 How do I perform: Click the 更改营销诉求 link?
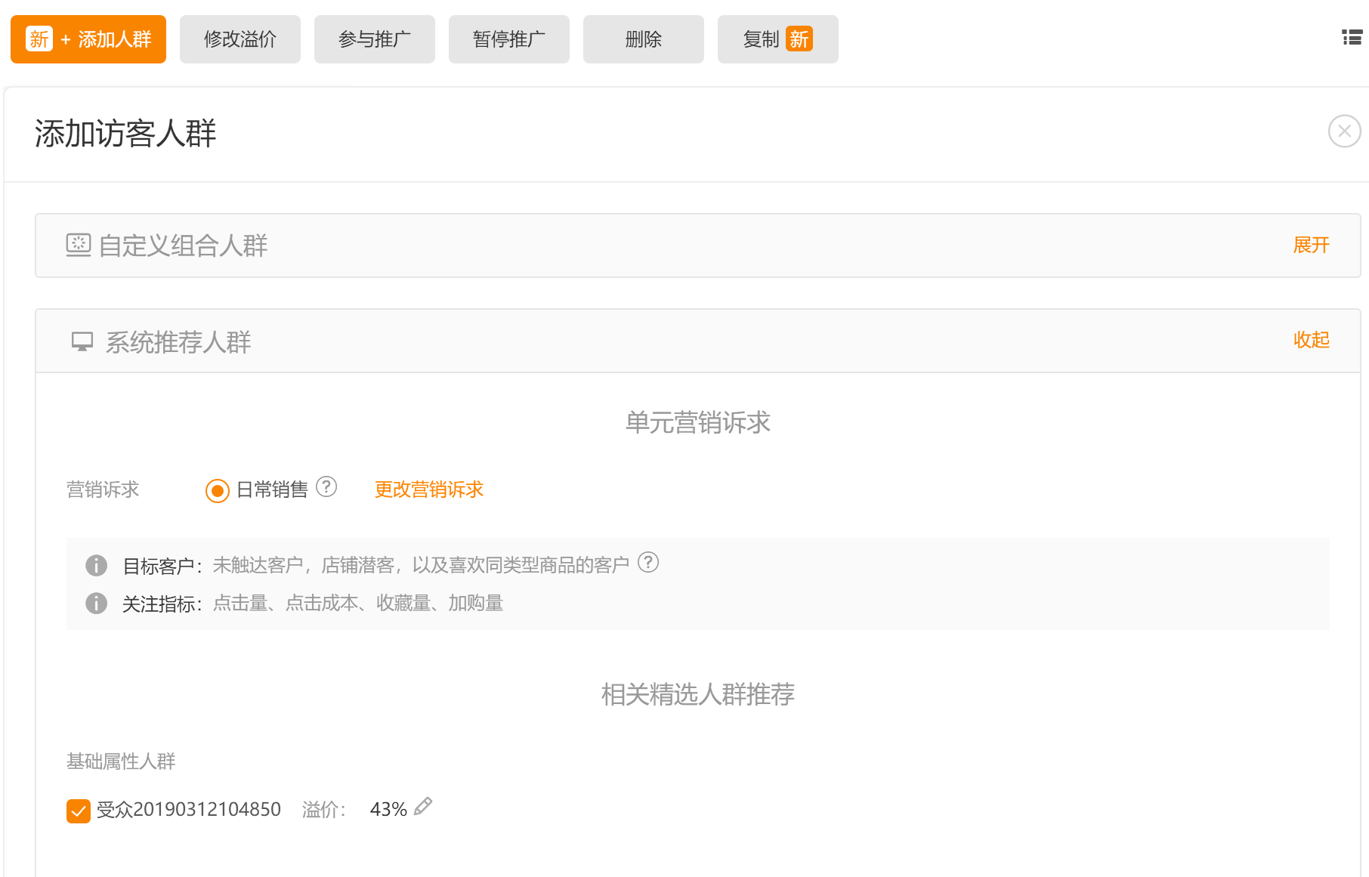point(429,489)
